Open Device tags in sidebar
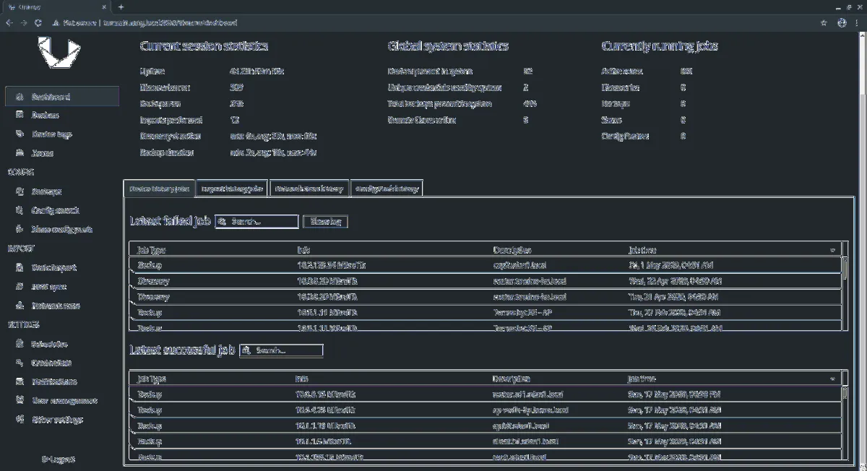The width and height of the screenshot is (867, 471). coord(51,134)
